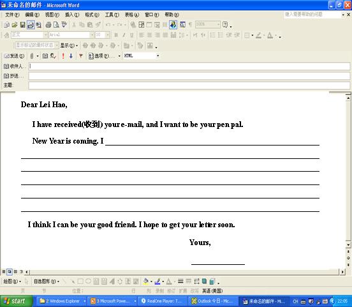This screenshot has height=307, width=352.
Task: Open the 显示(S) dropdown on the reviewing toolbar
Action: pos(69,45)
